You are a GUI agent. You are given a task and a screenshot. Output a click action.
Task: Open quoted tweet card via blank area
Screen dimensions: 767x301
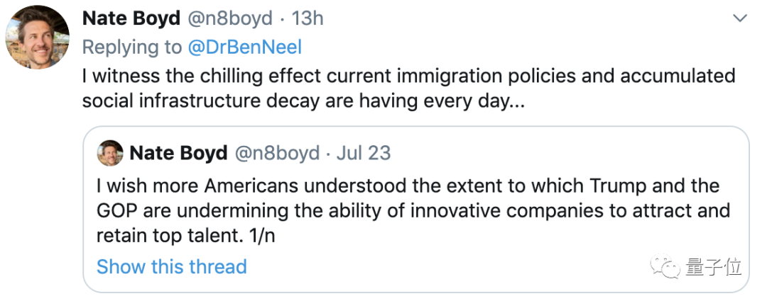[497, 266]
